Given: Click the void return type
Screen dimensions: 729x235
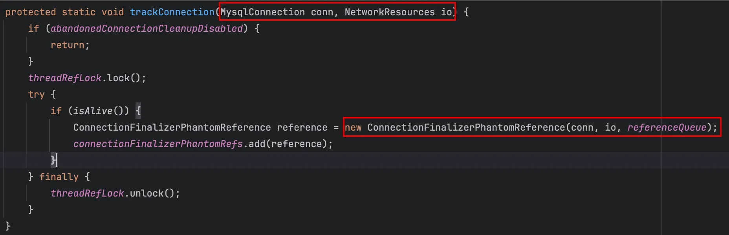Looking at the screenshot, I should coord(113,12).
